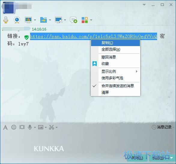Click the Close (关闭) button at bottom

[138, 158]
